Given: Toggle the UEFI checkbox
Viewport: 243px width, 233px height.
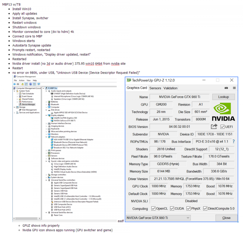Looking at the screenshot, I should [223, 127].
